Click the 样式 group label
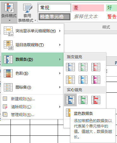This screenshot has height=143, width=117. [x=106, y=27]
